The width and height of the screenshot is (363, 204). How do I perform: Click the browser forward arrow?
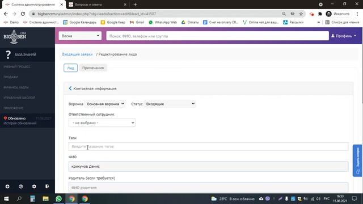coord(14,14)
